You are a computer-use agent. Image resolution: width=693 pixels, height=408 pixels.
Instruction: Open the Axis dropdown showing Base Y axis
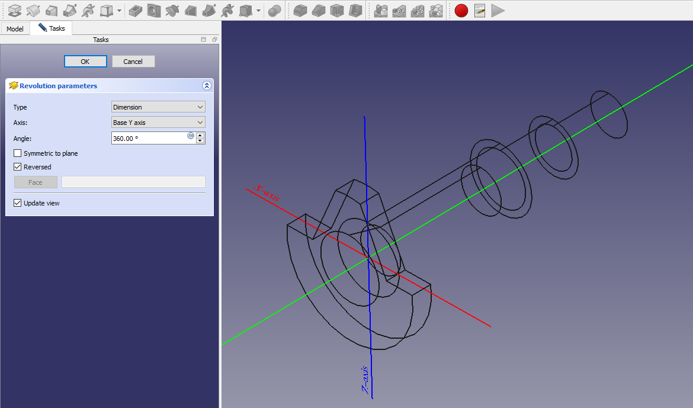point(158,123)
